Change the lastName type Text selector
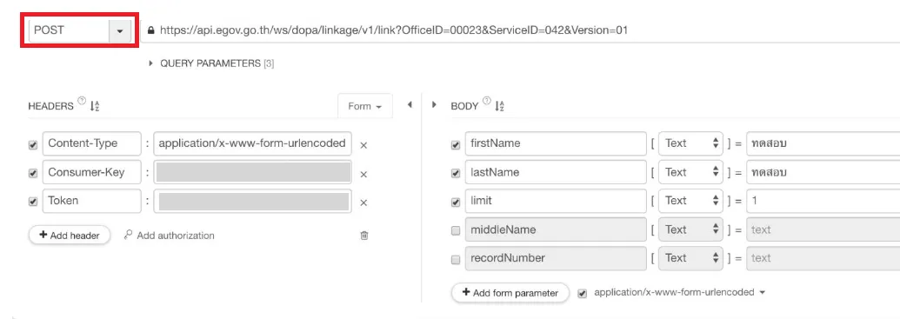Image resolution: width=900 pixels, height=319 pixels. tap(690, 171)
